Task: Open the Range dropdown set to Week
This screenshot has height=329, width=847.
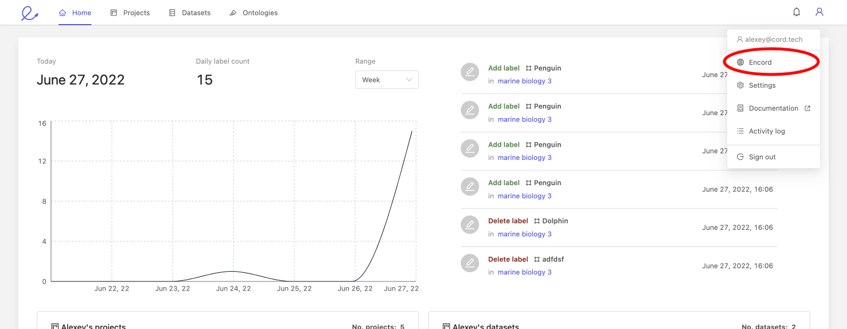Action: point(387,80)
